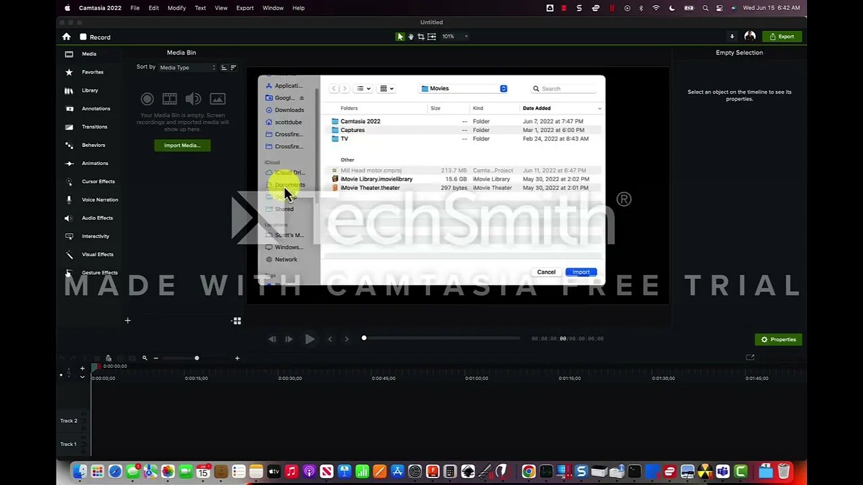Click the playback scrubber handle
The height and width of the screenshot is (485, 863).
[364, 338]
